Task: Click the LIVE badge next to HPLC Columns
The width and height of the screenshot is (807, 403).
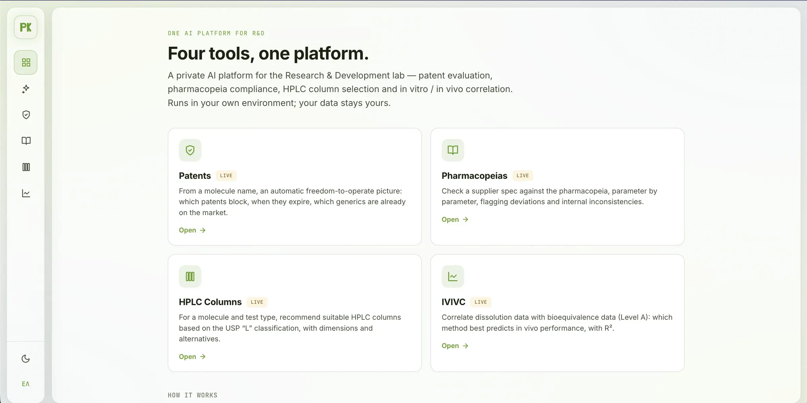Action: pyautogui.click(x=257, y=302)
